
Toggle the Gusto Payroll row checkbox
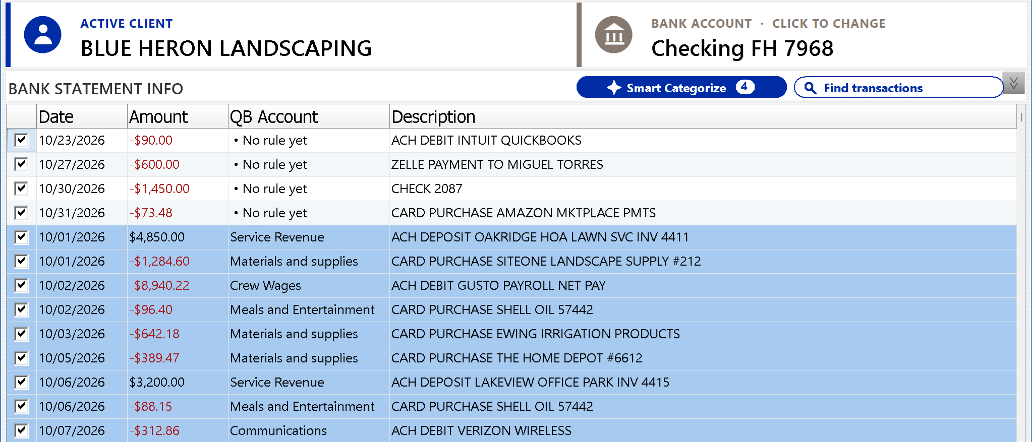coord(21,285)
